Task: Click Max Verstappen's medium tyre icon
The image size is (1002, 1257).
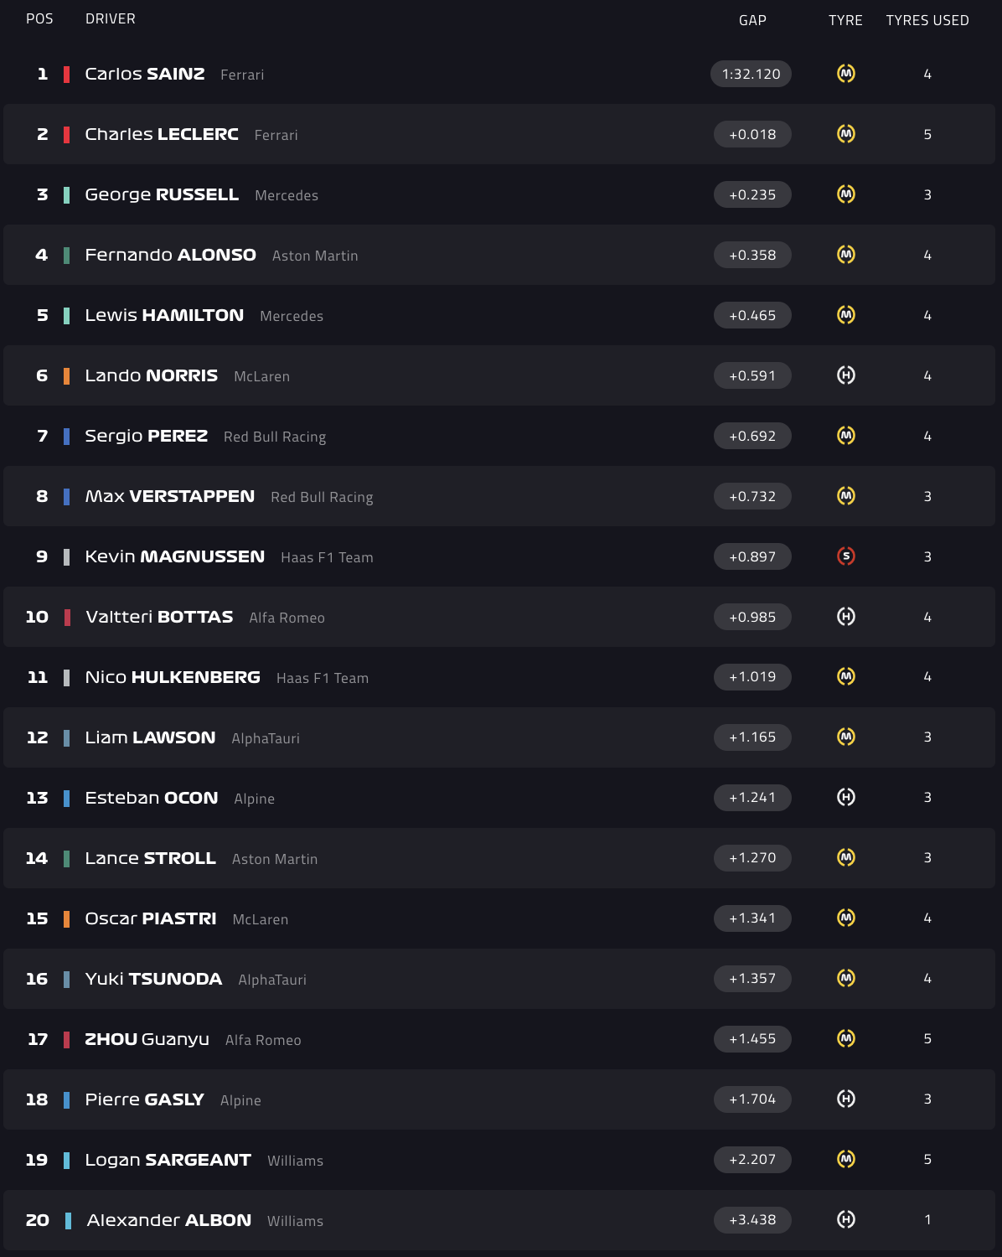Action: (x=846, y=496)
